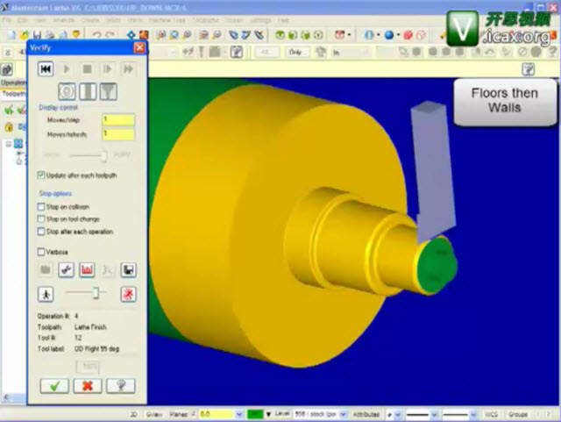Screen dimensions: 561x422
Task: Click the Save floppy disk toolbar icon
Action: 37,35
